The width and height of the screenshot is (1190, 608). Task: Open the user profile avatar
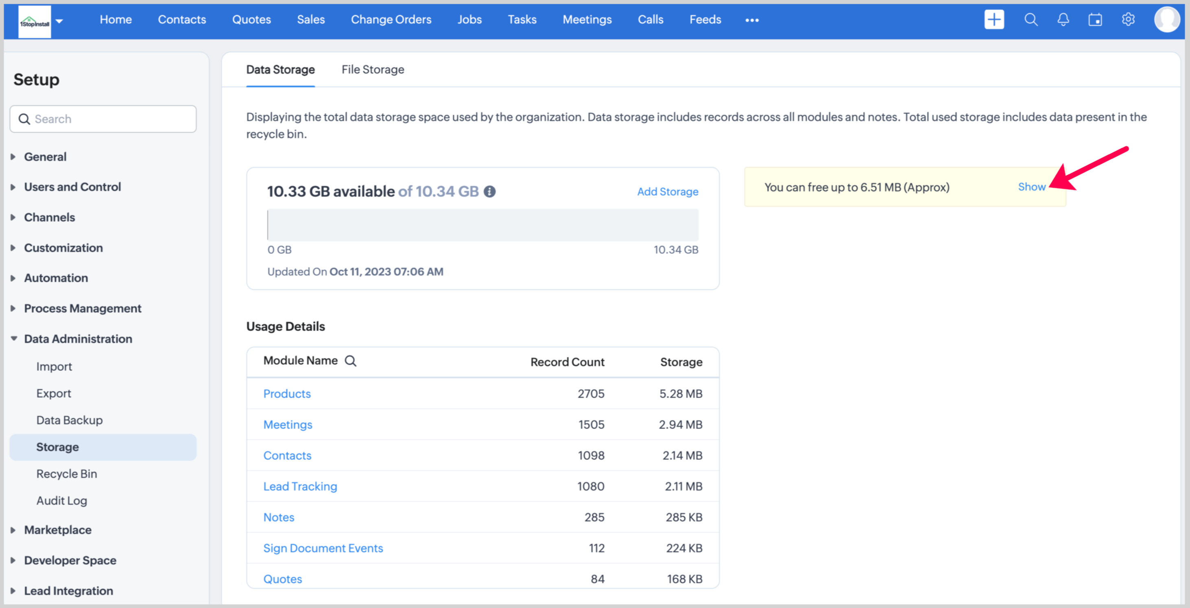pyautogui.click(x=1167, y=20)
